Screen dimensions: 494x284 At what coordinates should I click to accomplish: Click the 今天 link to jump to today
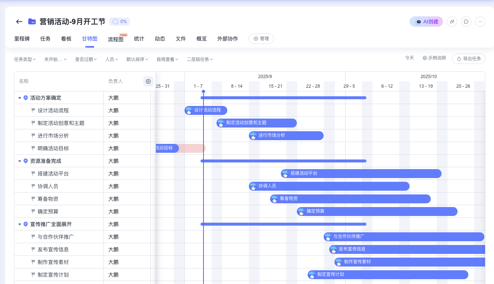(x=410, y=58)
